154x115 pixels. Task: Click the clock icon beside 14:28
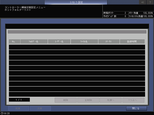click(2, 113)
